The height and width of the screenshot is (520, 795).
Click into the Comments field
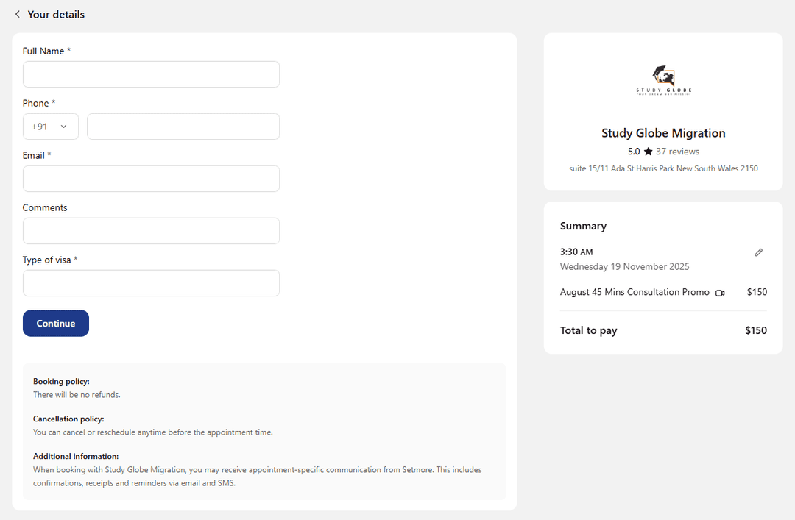click(x=151, y=231)
